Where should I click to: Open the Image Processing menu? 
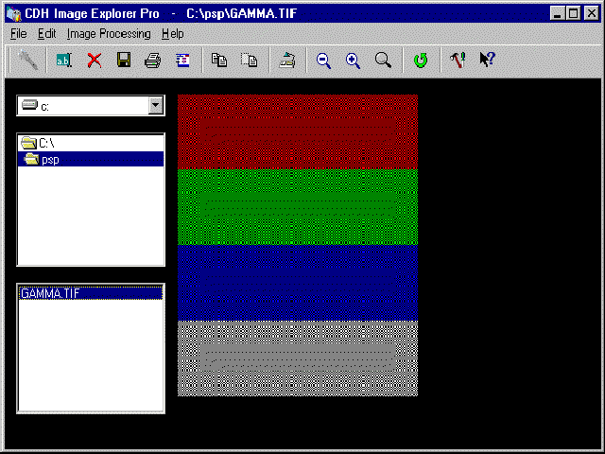[x=109, y=33]
